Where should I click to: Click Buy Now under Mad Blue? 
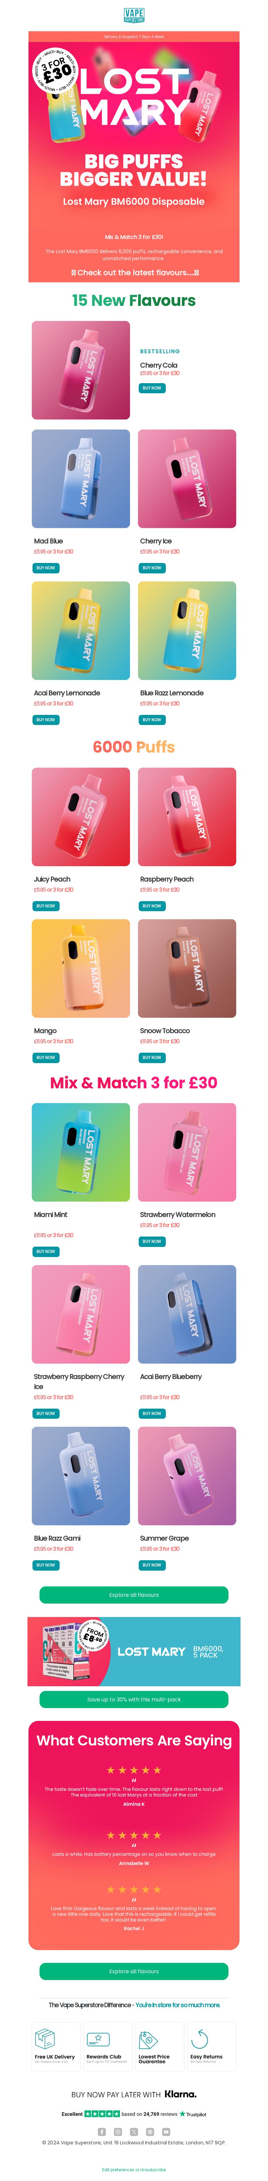coord(46,567)
